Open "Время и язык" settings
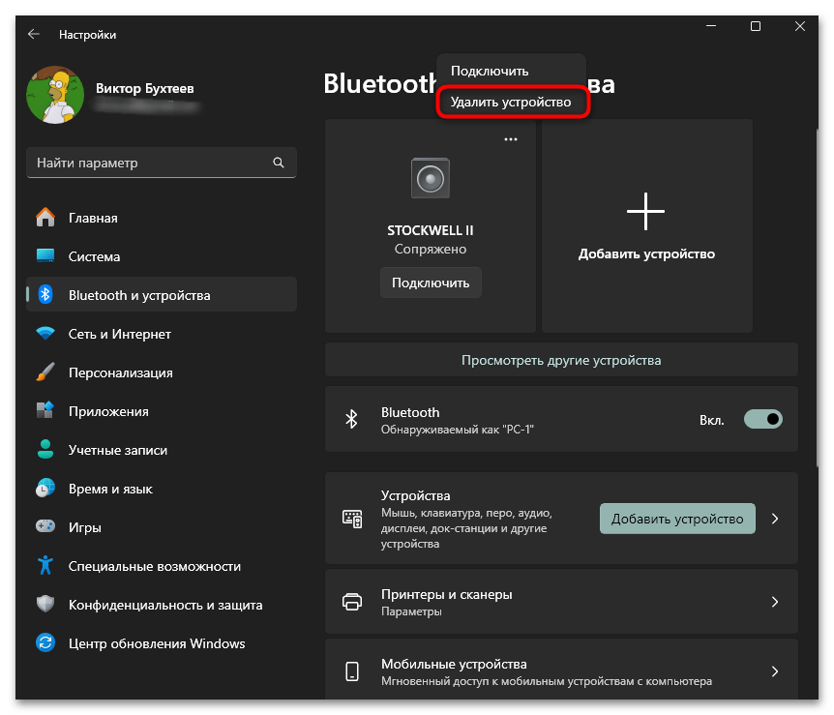Viewport: 834px width, 715px height. point(162,489)
